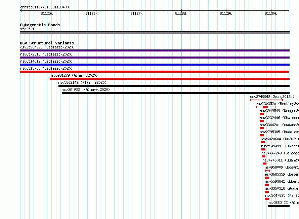
Task: Click the blue bar for nsv6514019
Action: [155, 65]
